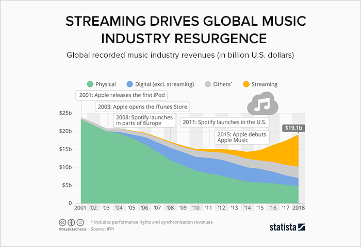Screen dimensions: 361x247
Task: Click the ''14' year label
Action: point(247,208)
